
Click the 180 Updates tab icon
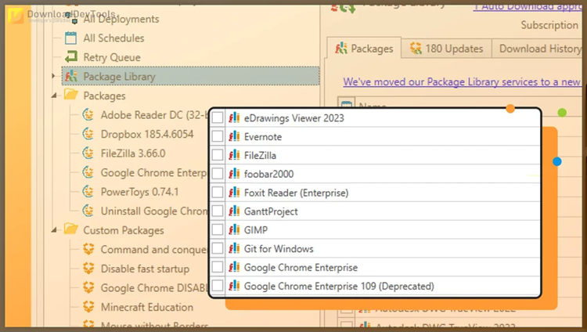pos(416,49)
